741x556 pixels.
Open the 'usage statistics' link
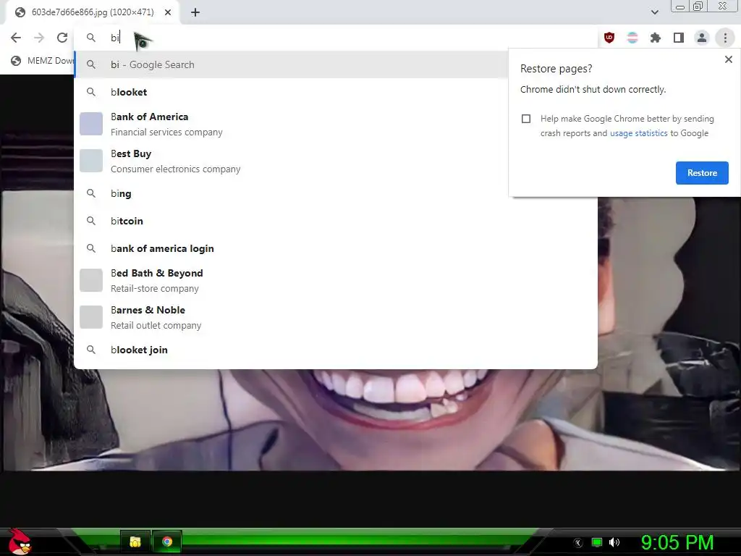[638, 133]
